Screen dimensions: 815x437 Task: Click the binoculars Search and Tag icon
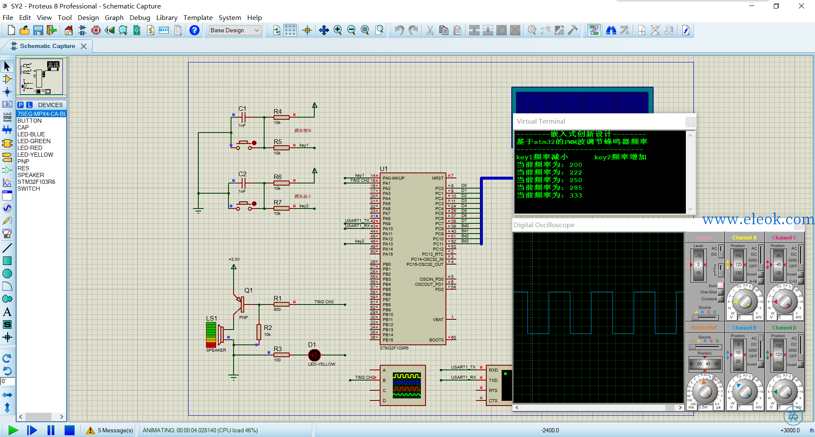[611, 30]
